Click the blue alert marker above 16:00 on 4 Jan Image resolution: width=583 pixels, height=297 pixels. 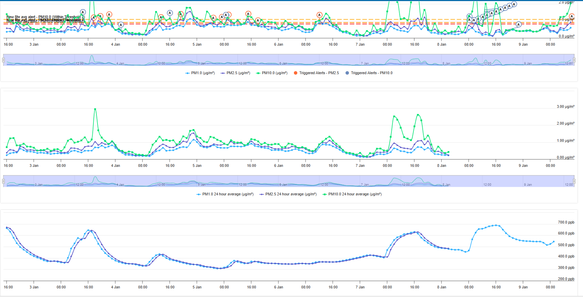coord(170,13)
